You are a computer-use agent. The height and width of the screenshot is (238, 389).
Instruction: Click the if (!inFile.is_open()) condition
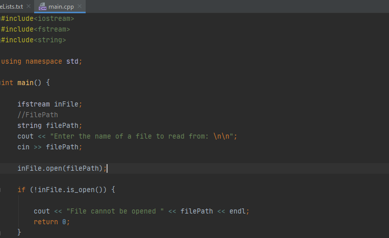pyautogui.click(x=66, y=190)
